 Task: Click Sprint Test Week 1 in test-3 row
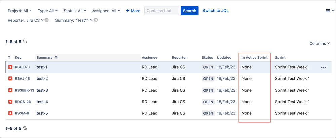click(x=293, y=90)
